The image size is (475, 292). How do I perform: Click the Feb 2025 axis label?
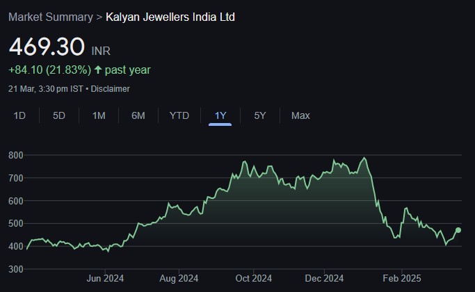(401, 279)
